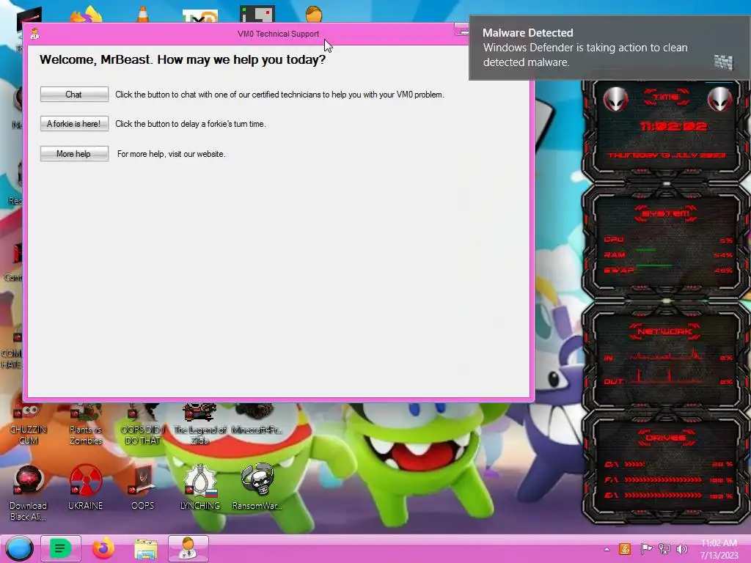Click the orange Java tray icon
This screenshot has height=563, width=751.
click(625, 548)
